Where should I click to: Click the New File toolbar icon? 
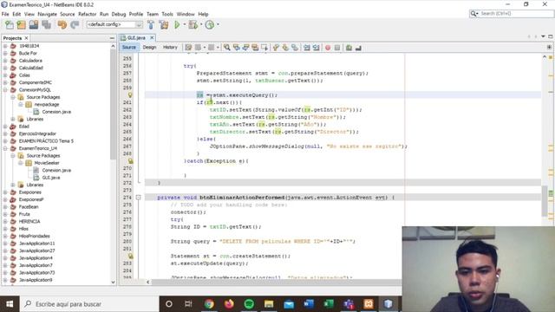[x=10, y=25]
